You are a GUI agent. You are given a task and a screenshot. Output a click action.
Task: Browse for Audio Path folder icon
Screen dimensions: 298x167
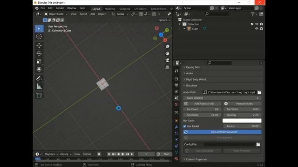[259, 92]
